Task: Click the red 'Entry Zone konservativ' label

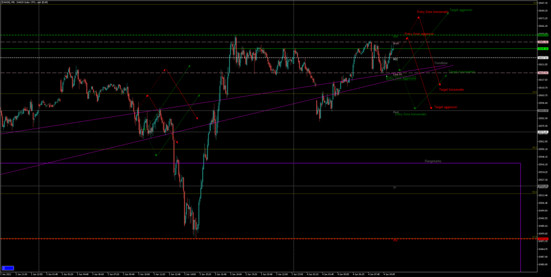Action: [433, 12]
